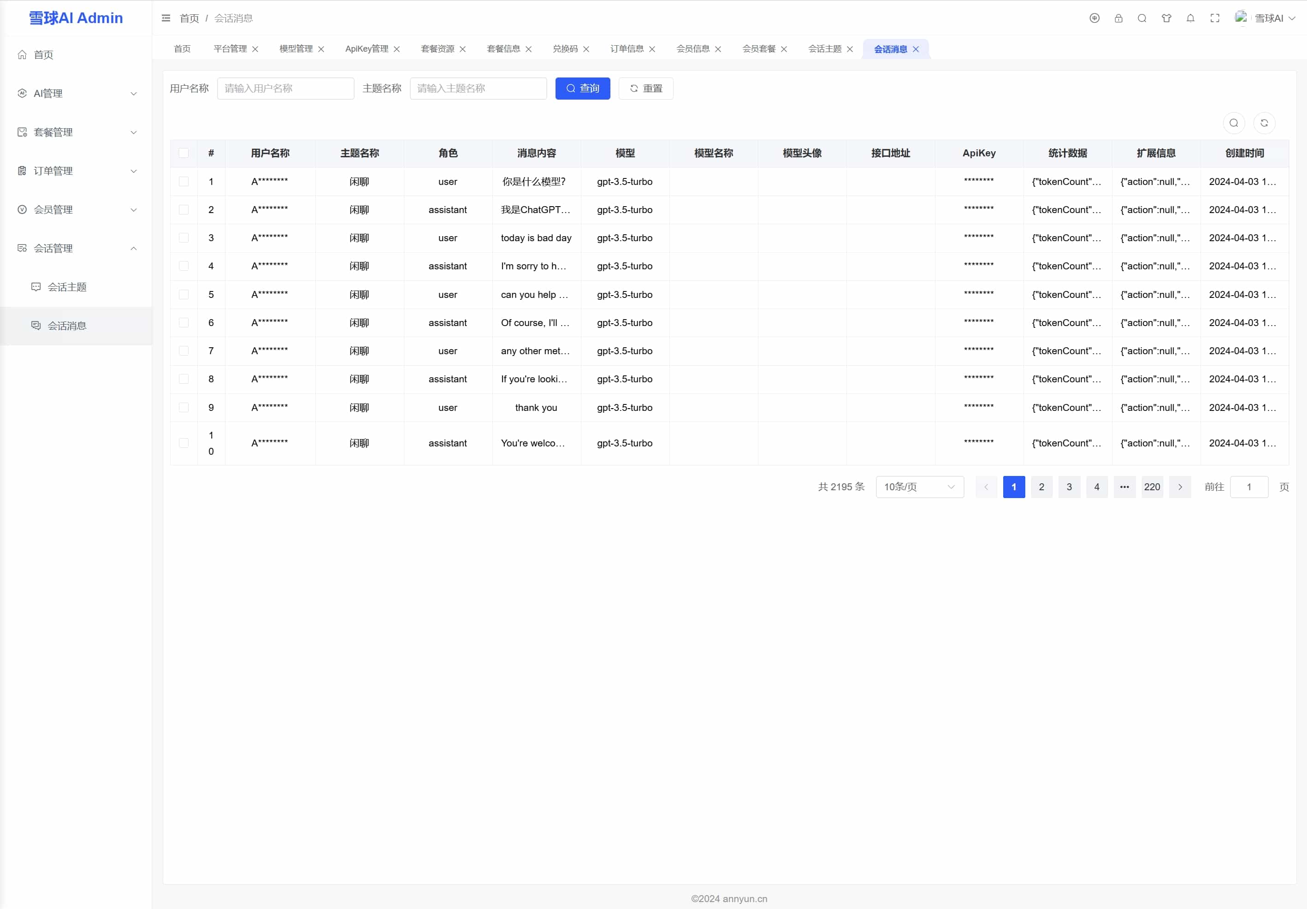Open the header search magnifier icon
The height and width of the screenshot is (909, 1307).
click(1142, 18)
